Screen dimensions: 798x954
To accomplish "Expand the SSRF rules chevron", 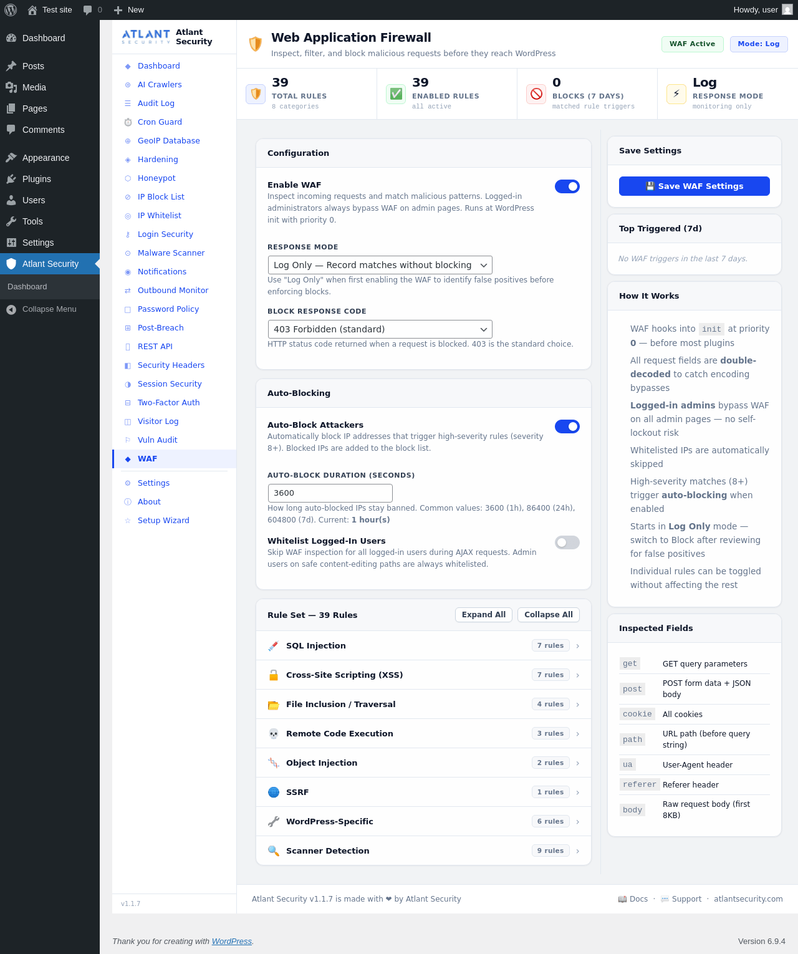I will tap(578, 793).
